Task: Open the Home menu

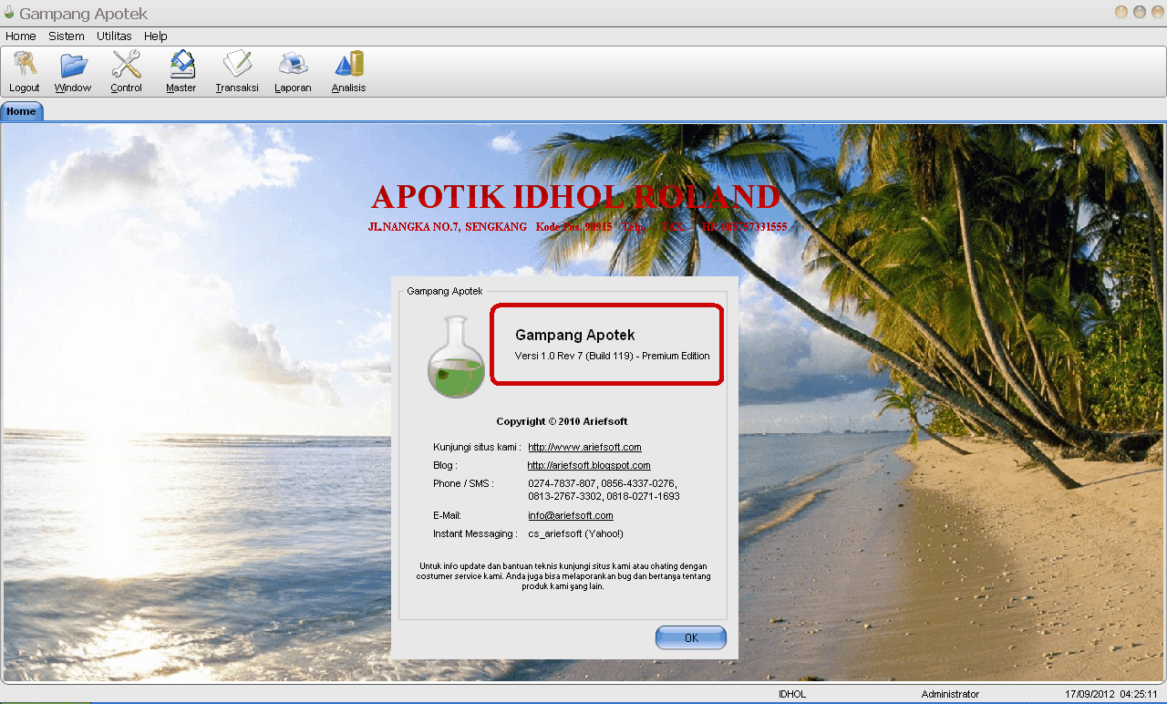Action: pyautogui.click(x=21, y=36)
